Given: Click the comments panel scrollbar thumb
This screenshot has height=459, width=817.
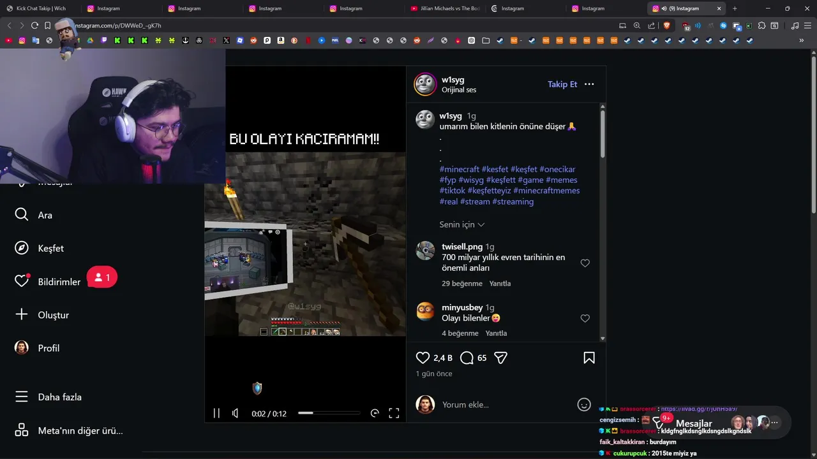Looking at the screenshot, I should click(x=603, y=134).
